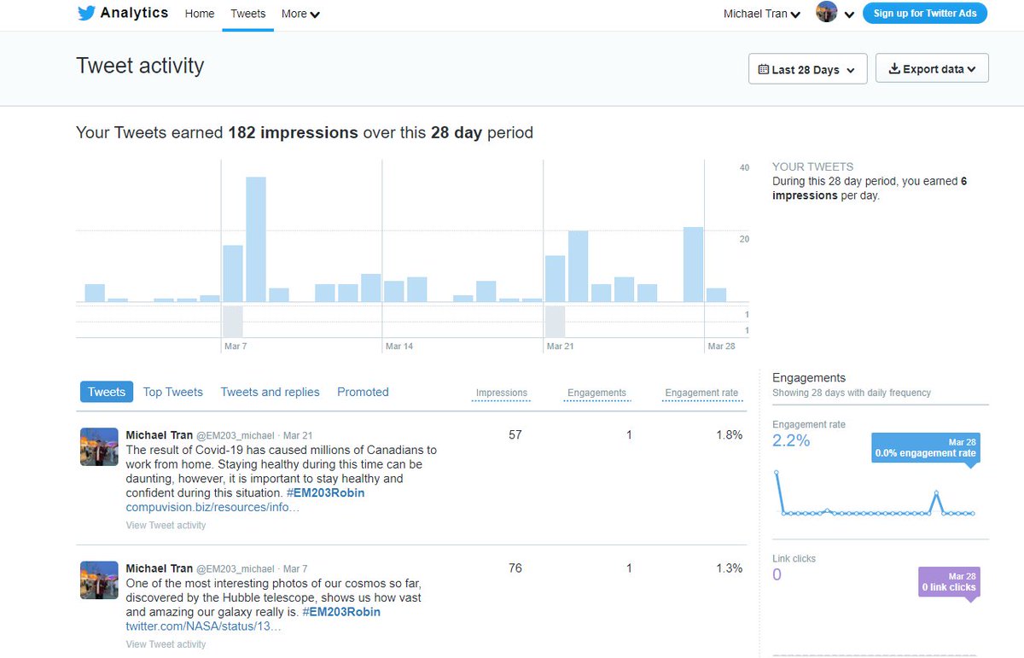The width and height of the screenshot is (1024, 658).
Task: Switch to Top Tweets tab
Action: 173,392
